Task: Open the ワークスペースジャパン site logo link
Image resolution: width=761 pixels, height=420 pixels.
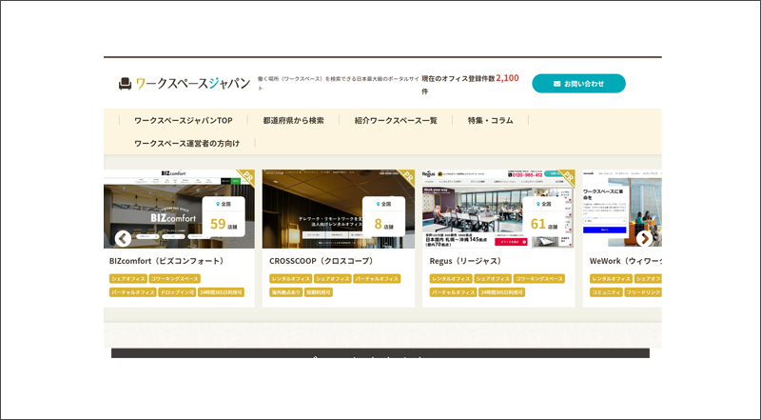Action: [185, 84]
